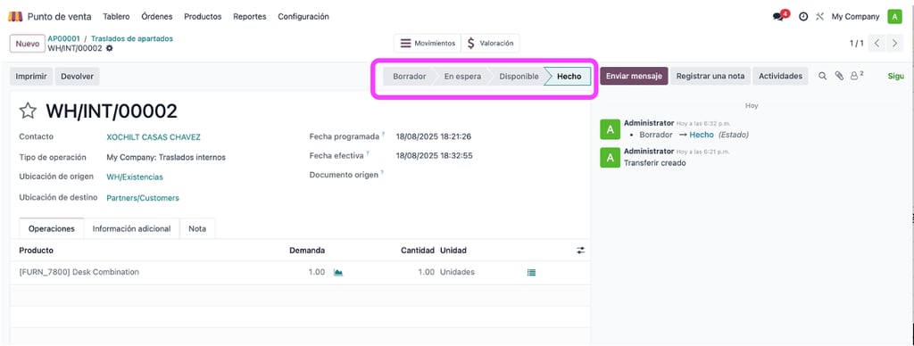Open the Punto de venta app icon
Screen dimensions: 914x346
point(15,16)
